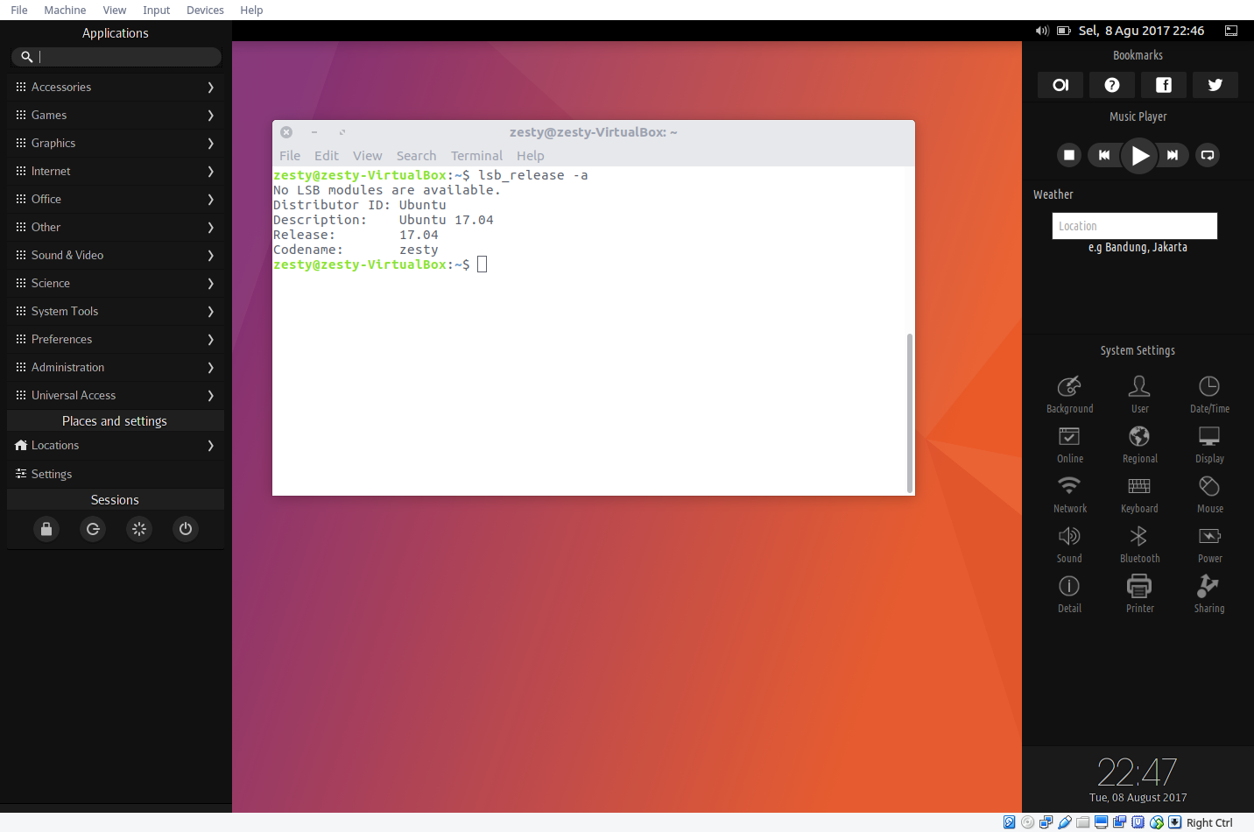Open the Network system setting

point(1069,494)
